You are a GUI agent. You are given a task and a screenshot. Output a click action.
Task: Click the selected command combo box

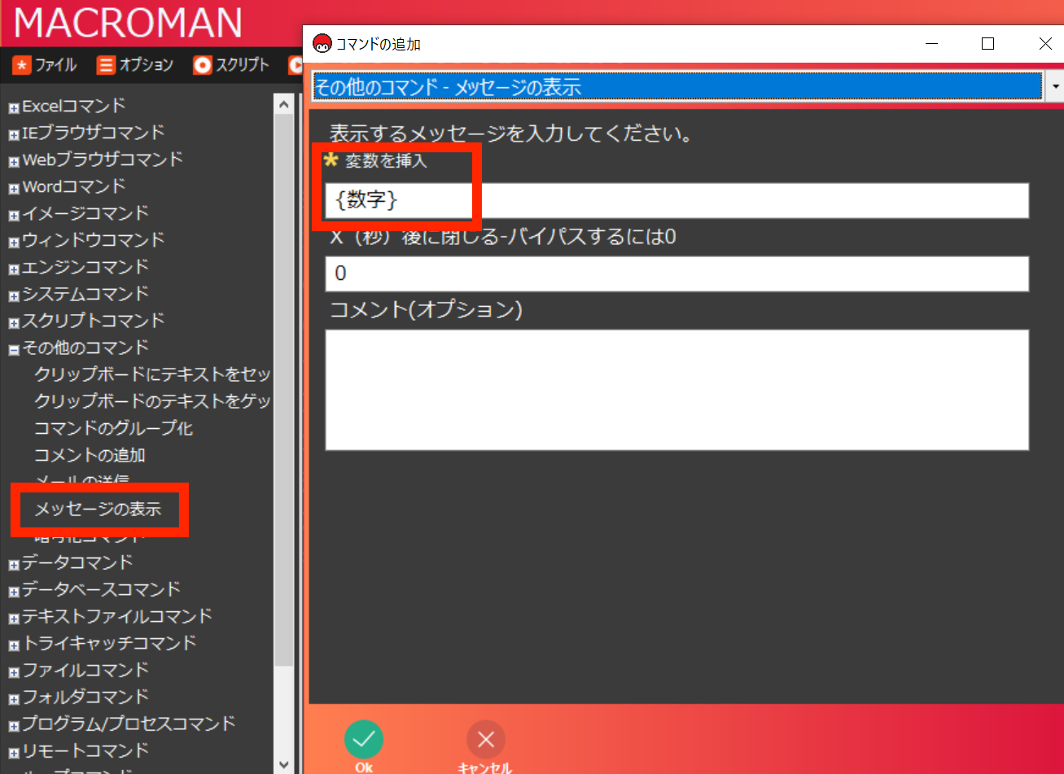(677, 86)
